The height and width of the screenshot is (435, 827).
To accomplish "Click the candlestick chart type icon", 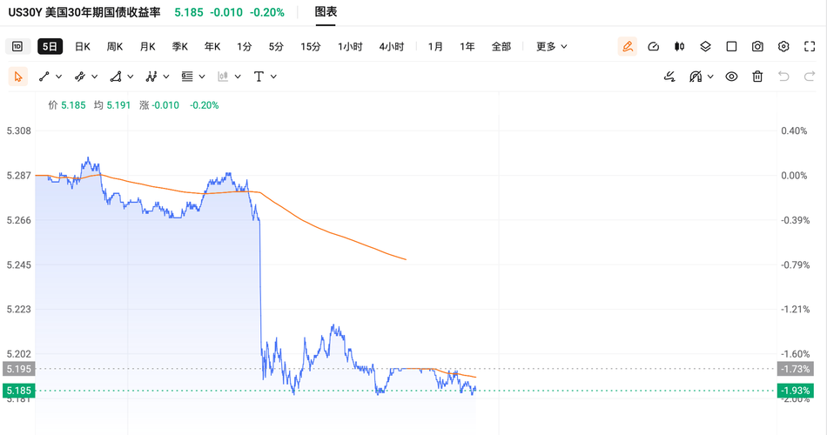I will (679, 46).
